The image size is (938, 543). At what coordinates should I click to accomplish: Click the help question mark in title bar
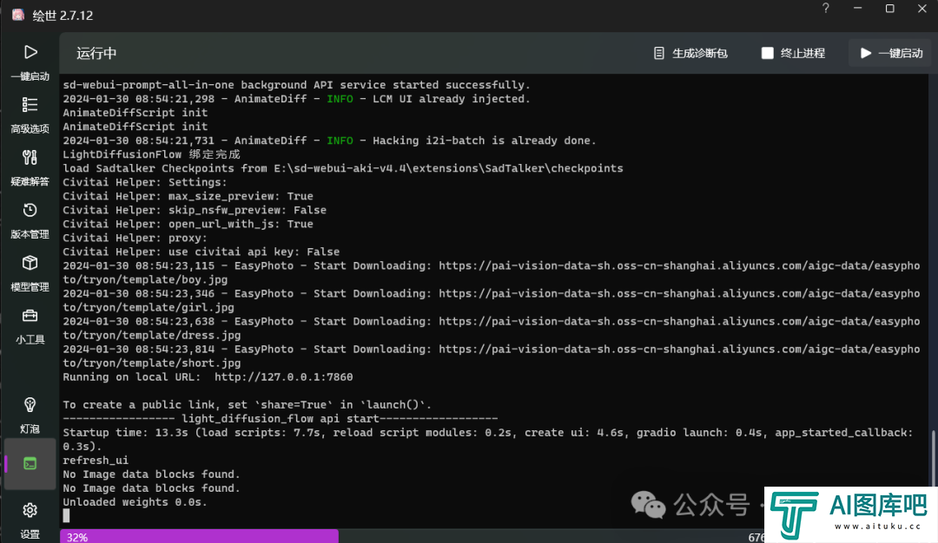point(826,9)
